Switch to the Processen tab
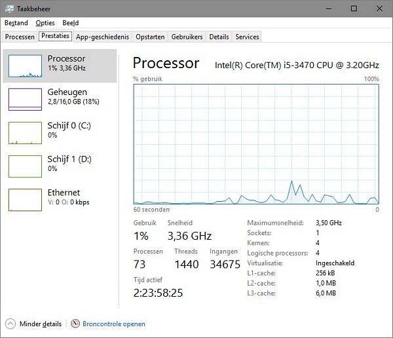Viewport: 393px width, 338px height. (20, 37)
